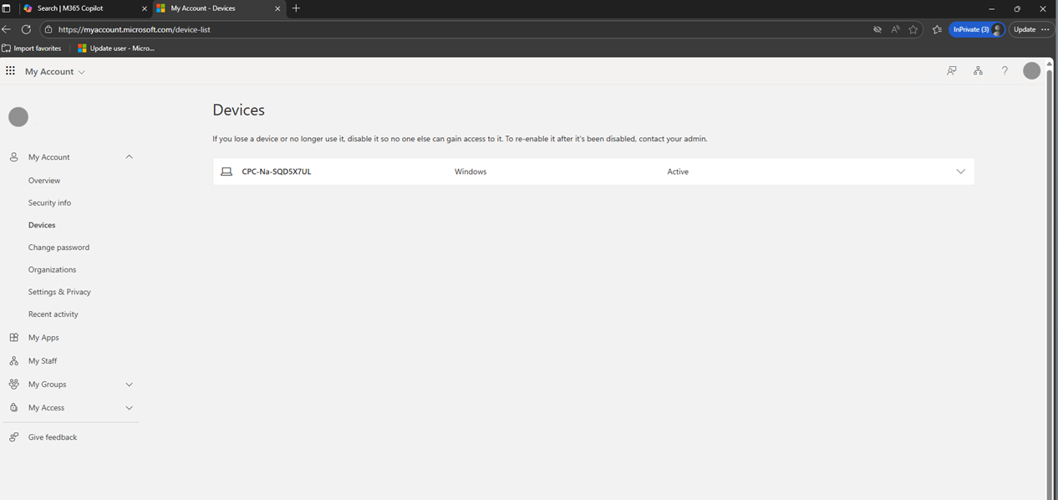Click the feedback person icon in header
This screenshot has height=500, width=1058.
951,71
